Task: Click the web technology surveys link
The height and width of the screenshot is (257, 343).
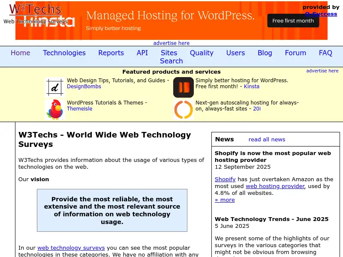Action: [x=71, y=248]
